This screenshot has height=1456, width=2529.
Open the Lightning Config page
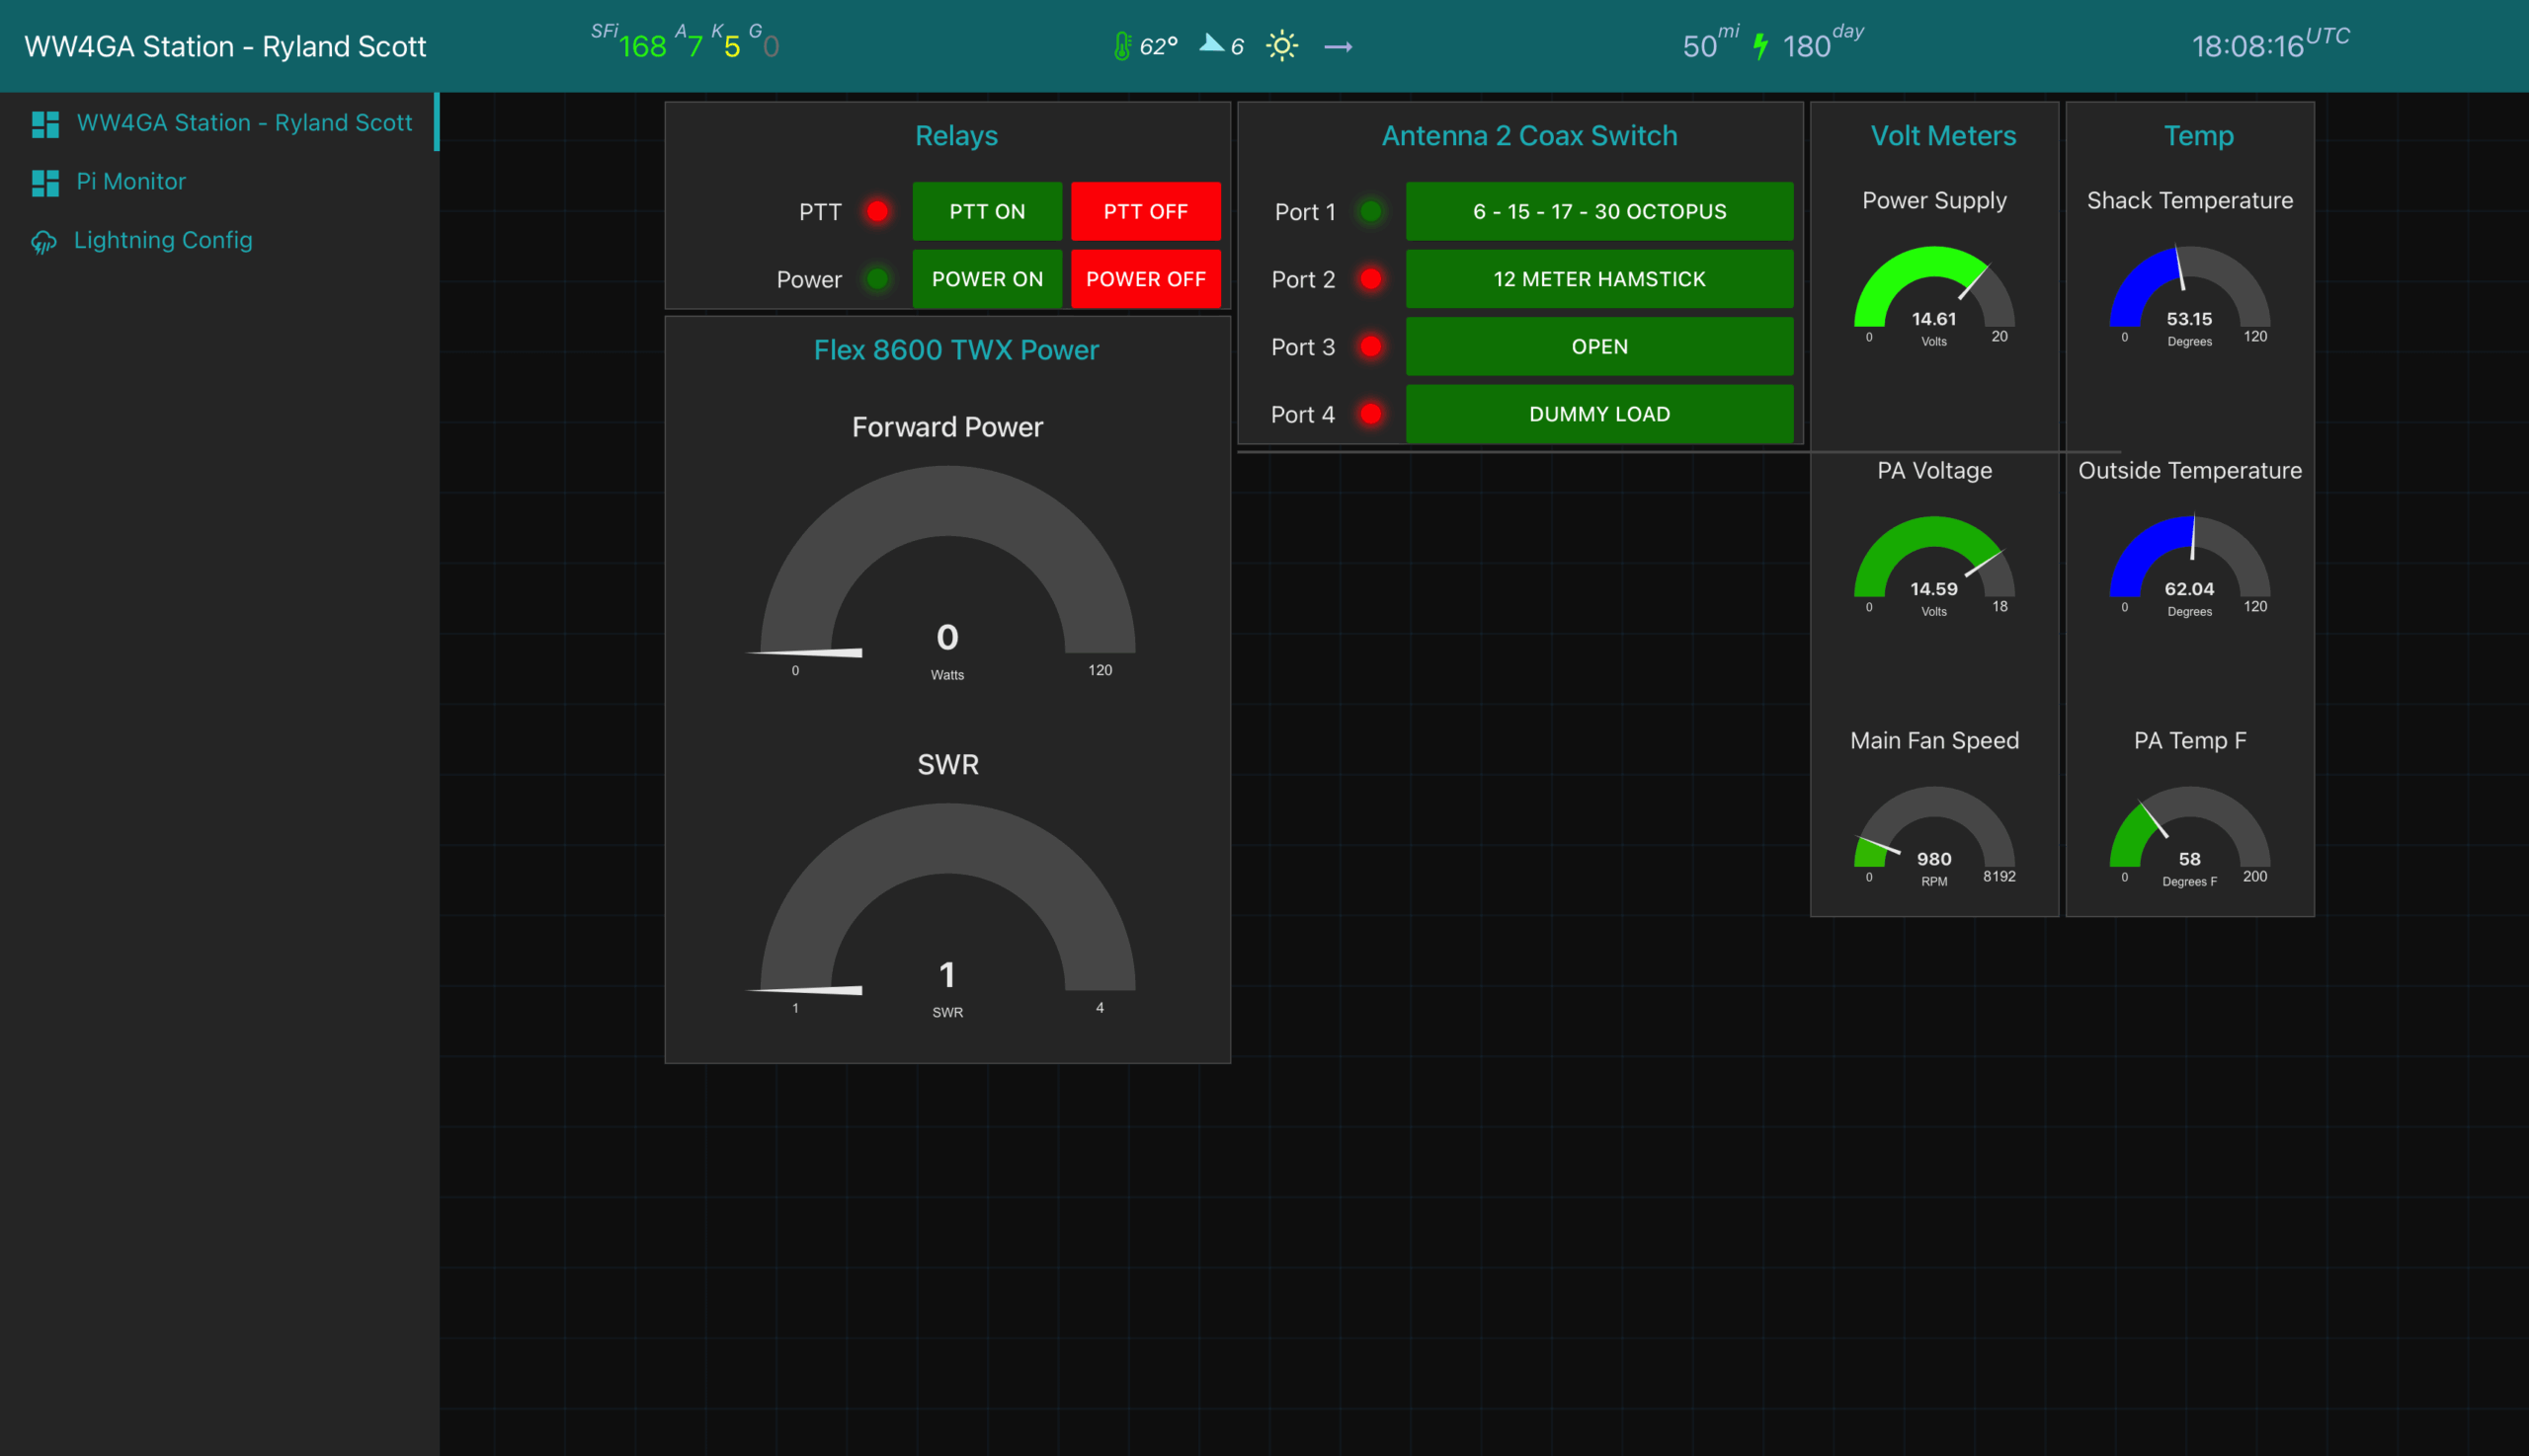coord(163,240)
